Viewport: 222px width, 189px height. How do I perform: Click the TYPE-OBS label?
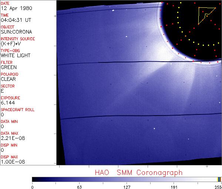(x=10, y=51)
